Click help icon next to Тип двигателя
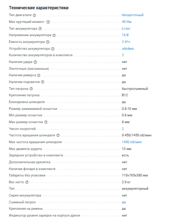178x223 pixels. pos(34,15)
